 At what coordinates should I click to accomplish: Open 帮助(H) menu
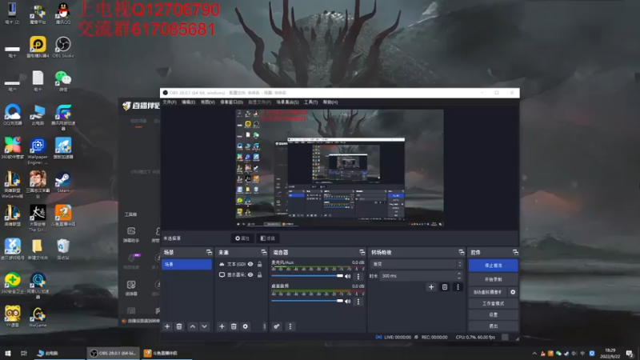click(330, 102)
